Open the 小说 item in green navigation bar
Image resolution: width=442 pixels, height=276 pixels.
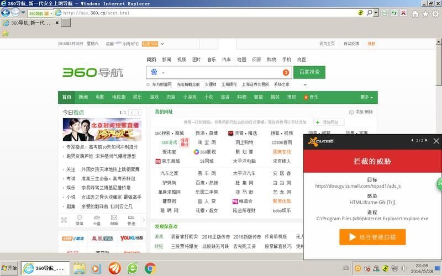click(209, 97)
